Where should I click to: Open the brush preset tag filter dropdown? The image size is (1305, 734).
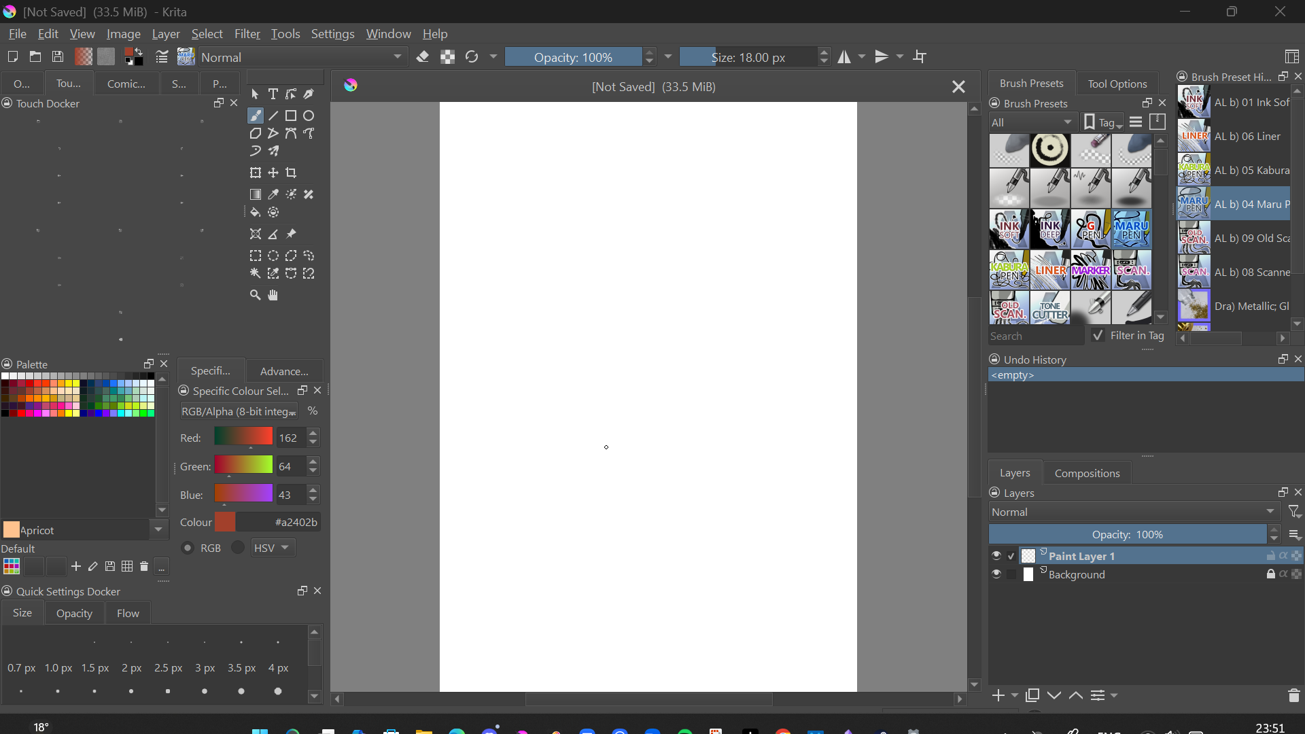(x=1032, y=122)
